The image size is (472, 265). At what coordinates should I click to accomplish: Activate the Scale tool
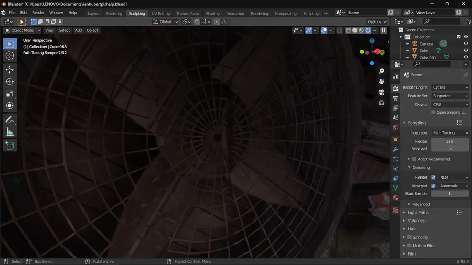pos(9,94)
